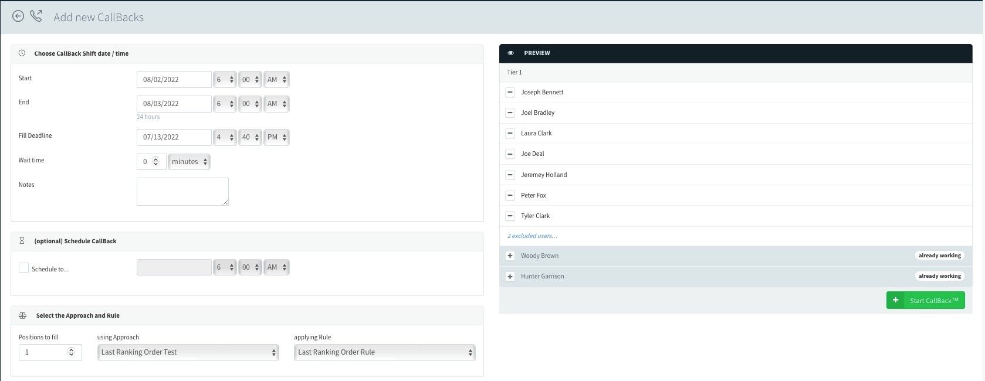Add Woody Brown with plus icon
The width and height of the screenshot is (985, 381).
click(x=510, y=256)
